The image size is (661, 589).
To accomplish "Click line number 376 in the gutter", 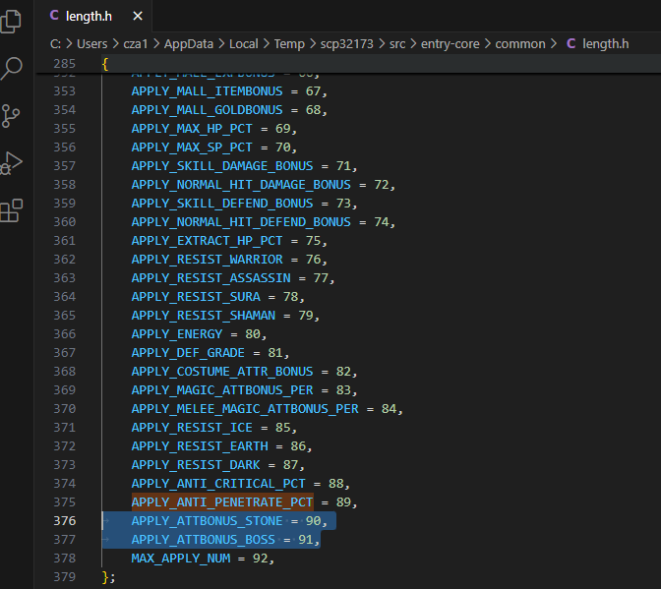I will (x=65, y=521).
